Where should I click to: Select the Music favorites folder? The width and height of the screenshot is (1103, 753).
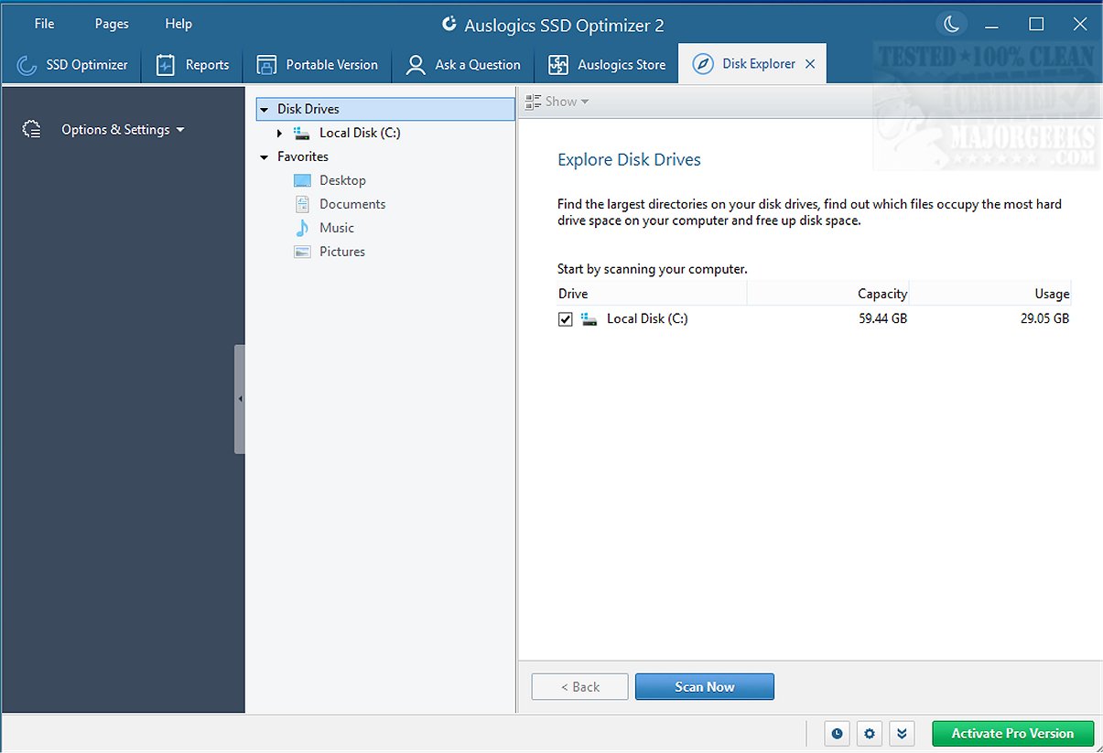click(336, 228)
